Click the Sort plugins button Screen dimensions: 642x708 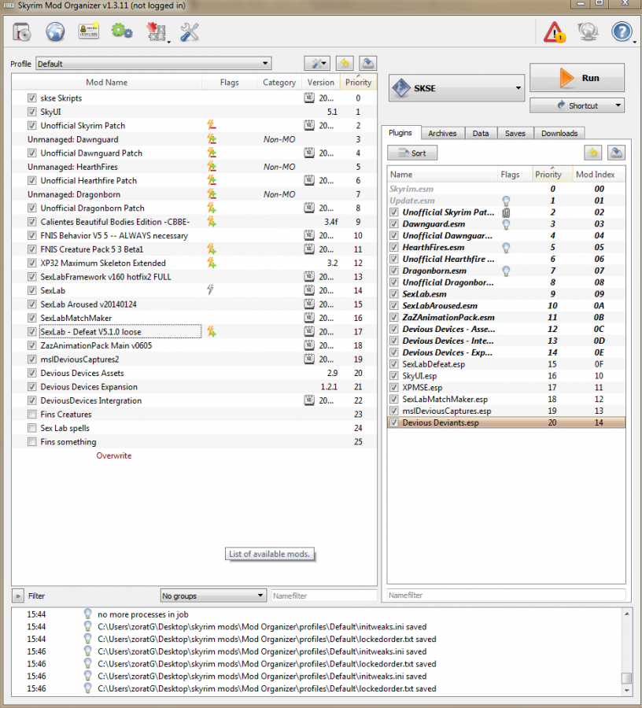(412, 153)
